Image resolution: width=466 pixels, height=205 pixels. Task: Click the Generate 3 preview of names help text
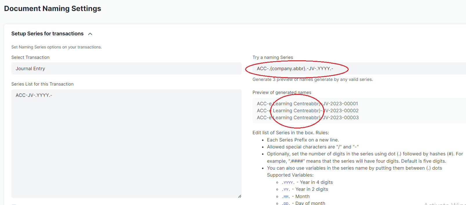(x=313, y=79)
